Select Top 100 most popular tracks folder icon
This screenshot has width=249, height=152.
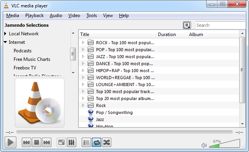(91, 91)
